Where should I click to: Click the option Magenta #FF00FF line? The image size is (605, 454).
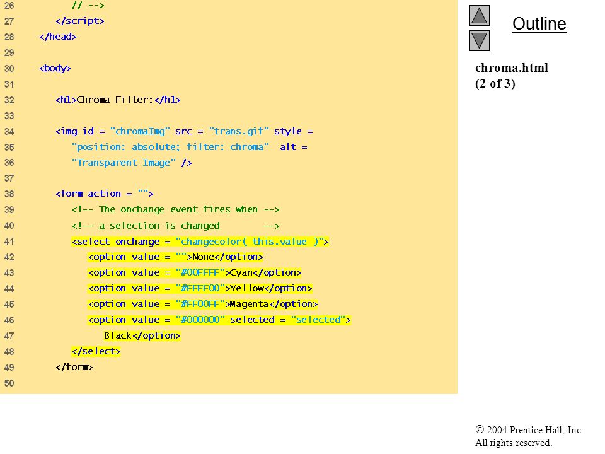(x=203, y=305)
